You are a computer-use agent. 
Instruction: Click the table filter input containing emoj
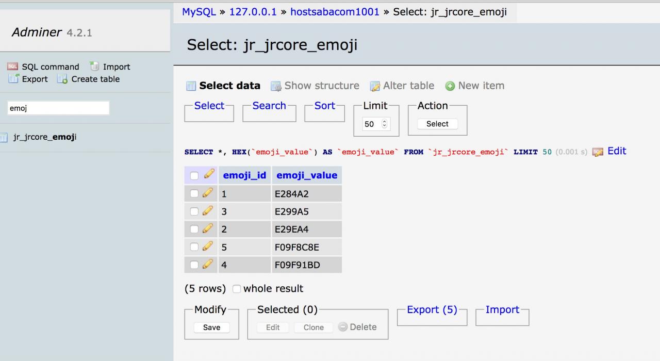click(58, 108)
